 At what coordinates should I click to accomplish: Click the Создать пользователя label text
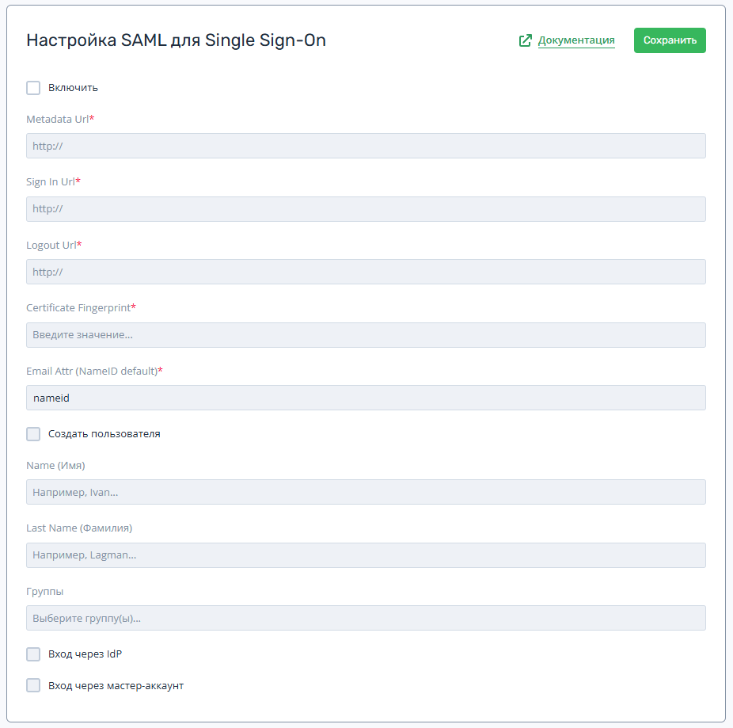pyautogui.click(x=104, y=434)
